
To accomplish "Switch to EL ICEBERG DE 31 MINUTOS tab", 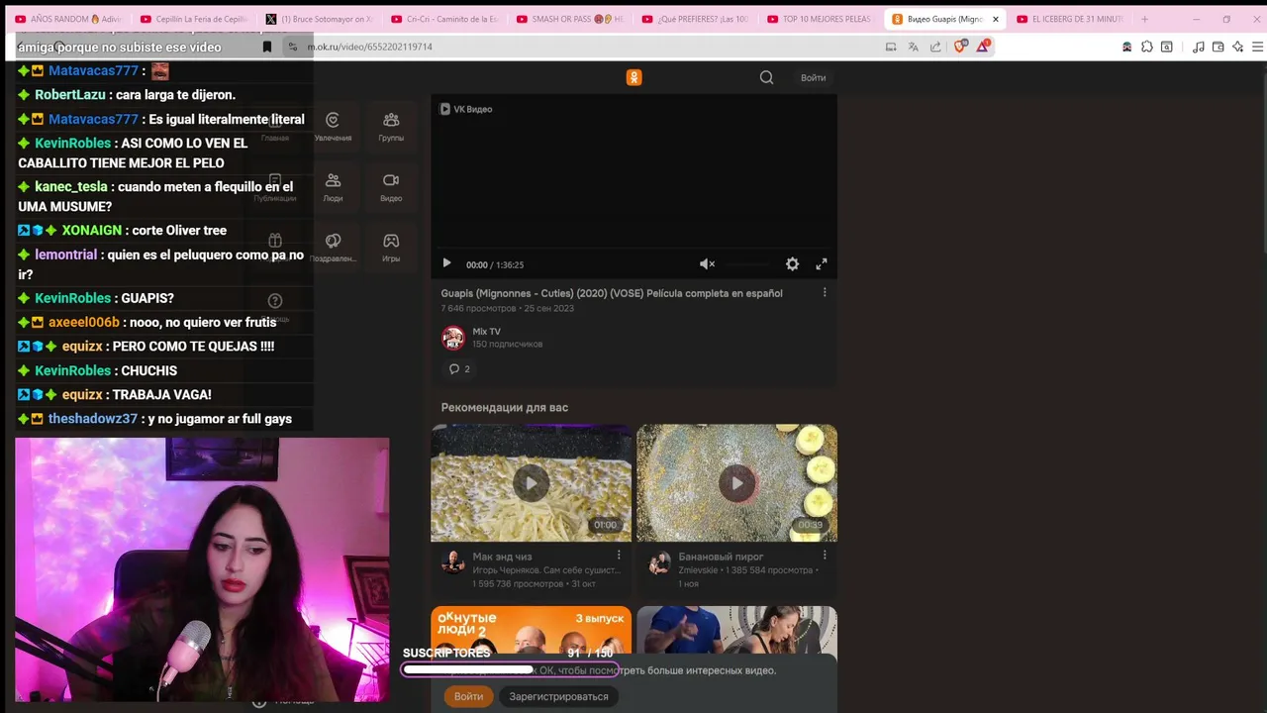I will pos(1072,19).
